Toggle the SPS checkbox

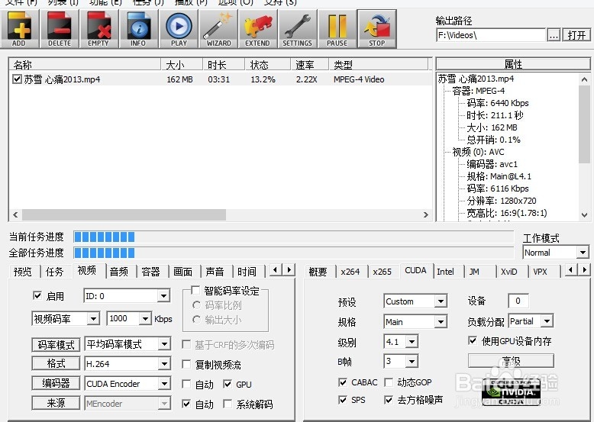click(x=343, y=400)
